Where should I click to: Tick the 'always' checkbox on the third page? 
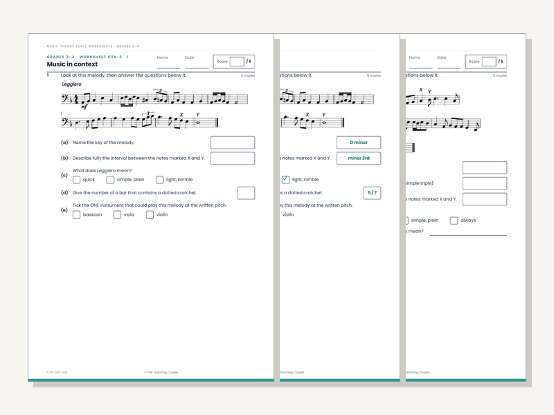click(454, 221)
